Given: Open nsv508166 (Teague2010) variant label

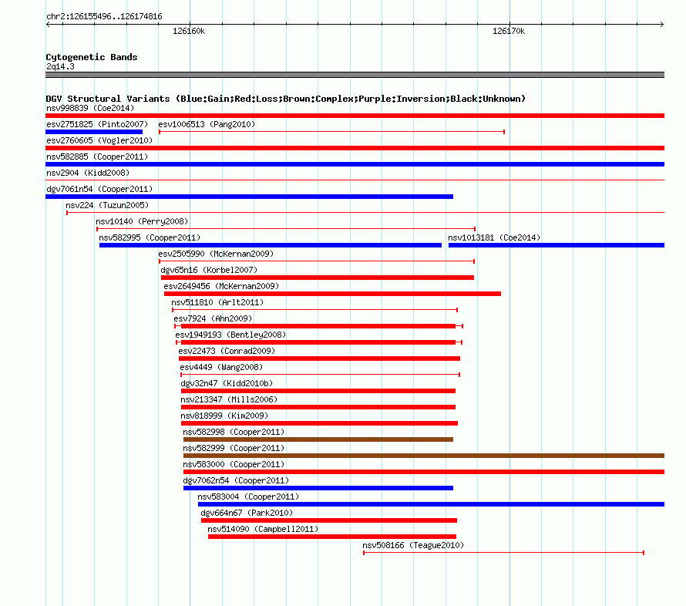Looking at the screenshot, I should coord(413,545).
